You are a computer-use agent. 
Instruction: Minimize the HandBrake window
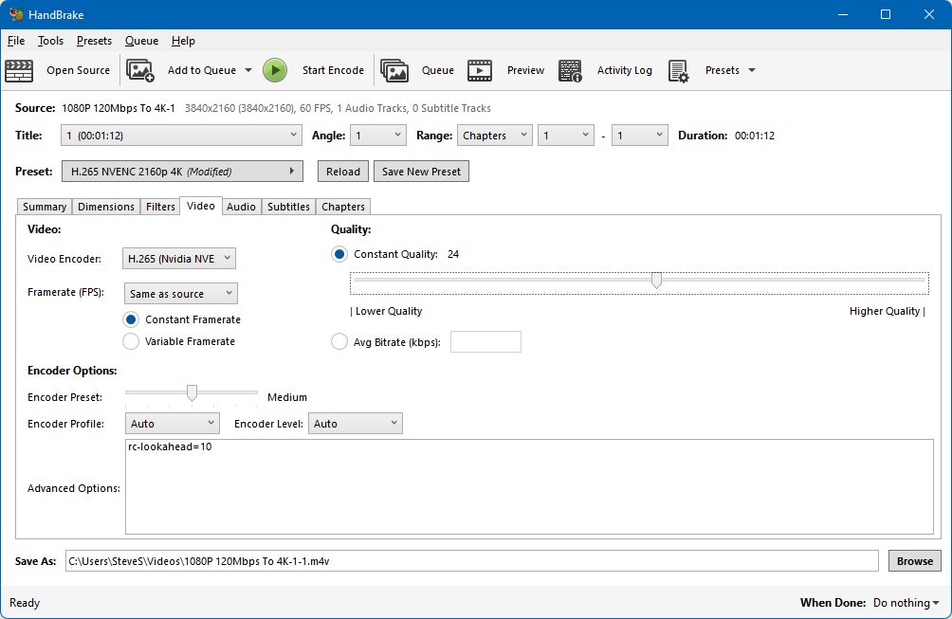click(x=843, y=14)
